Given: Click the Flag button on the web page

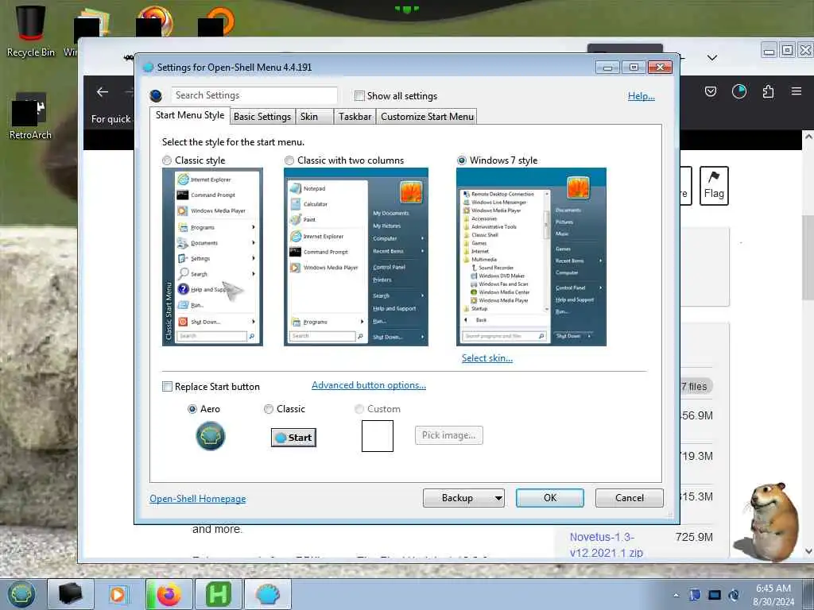Looking at the screenshot, I should click(714, 186).
